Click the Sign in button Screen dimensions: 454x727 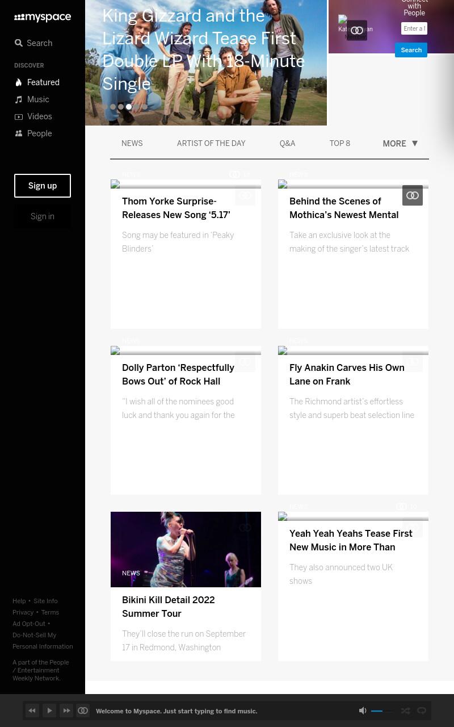[x=43, y=216]
